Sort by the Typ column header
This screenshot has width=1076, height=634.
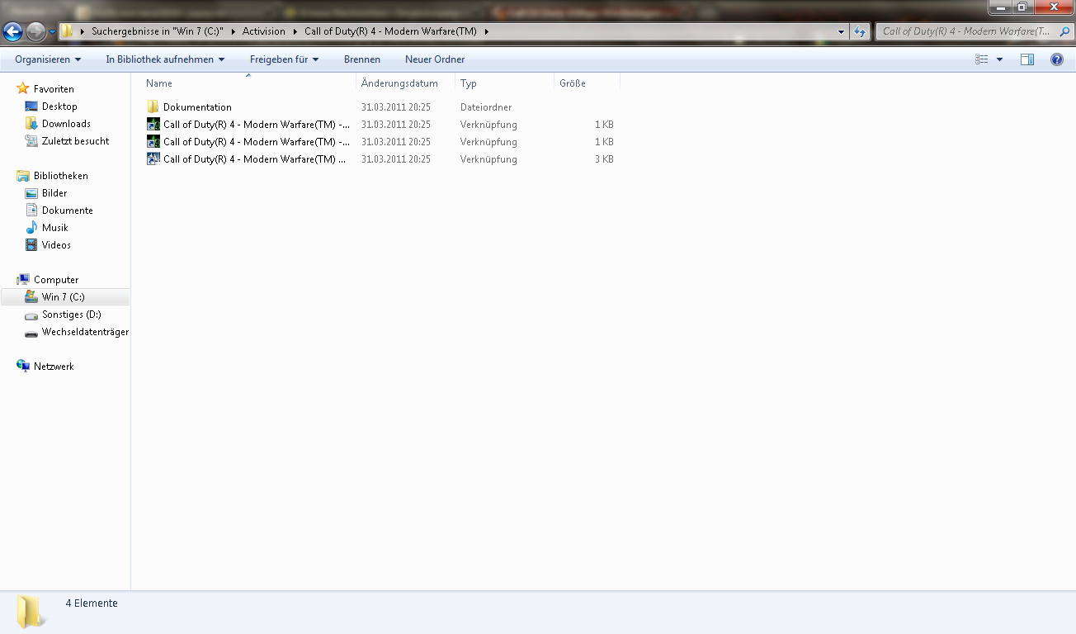(x=504, y=83)
